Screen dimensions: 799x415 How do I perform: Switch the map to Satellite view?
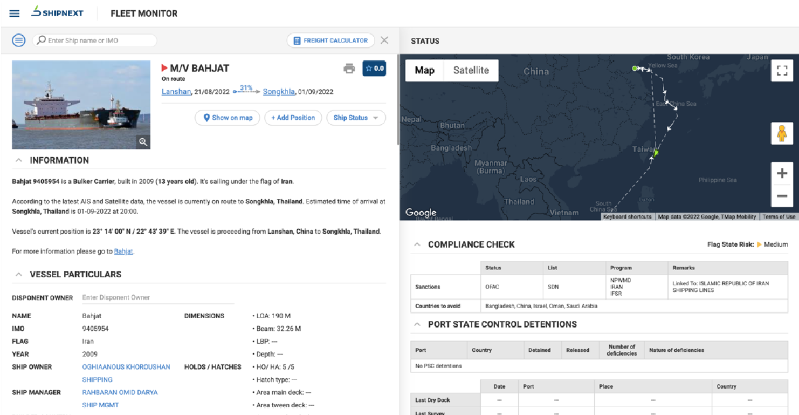click(x=471, y=70)
